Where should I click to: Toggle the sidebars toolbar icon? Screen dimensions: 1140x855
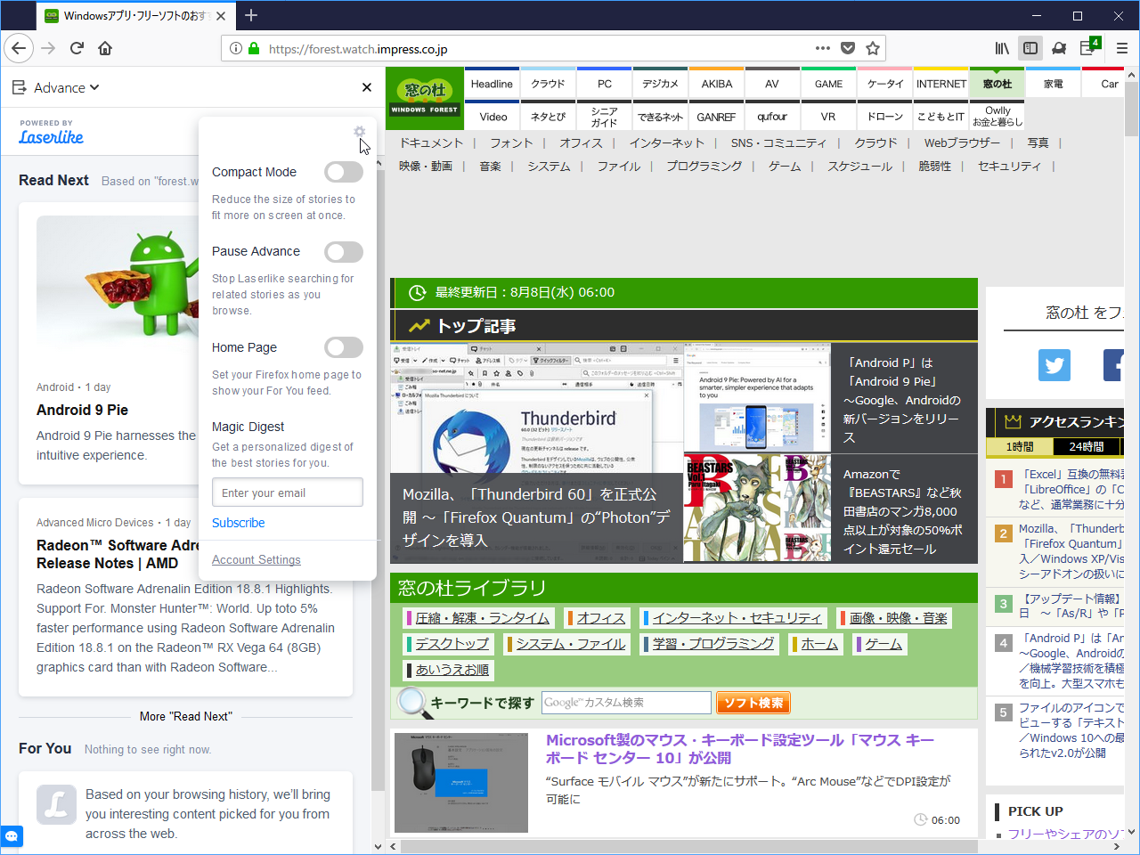(1030, 48)
